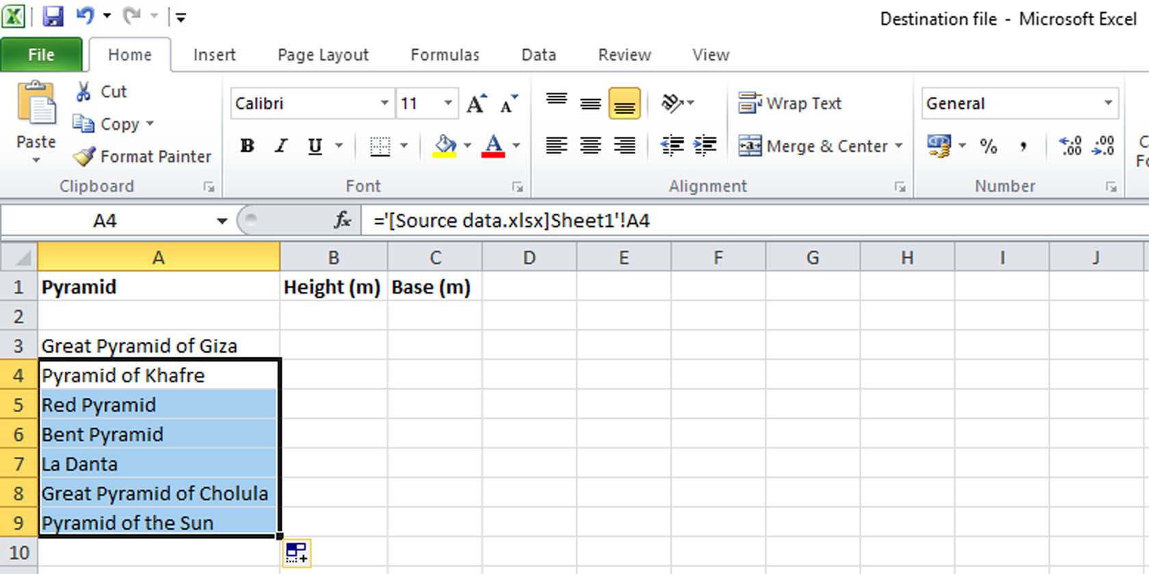Viewport: 1149px width, 574px height.
Task: Switch to the Insert tab
Action: [214, 55]
